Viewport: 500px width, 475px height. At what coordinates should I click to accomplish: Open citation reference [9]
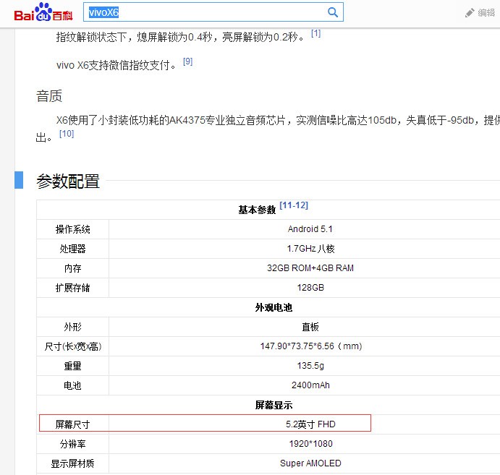tap(187, 61)
